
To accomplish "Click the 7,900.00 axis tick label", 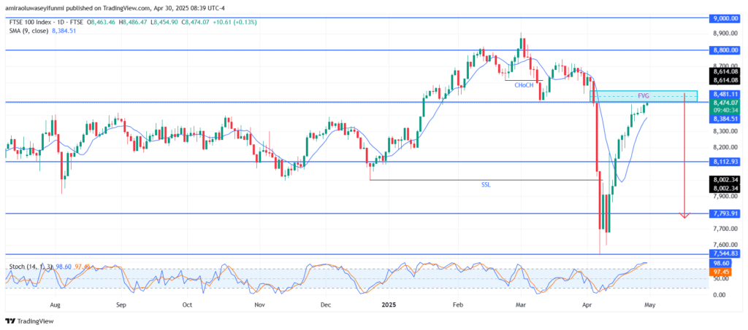I will (x=726, y=197).
